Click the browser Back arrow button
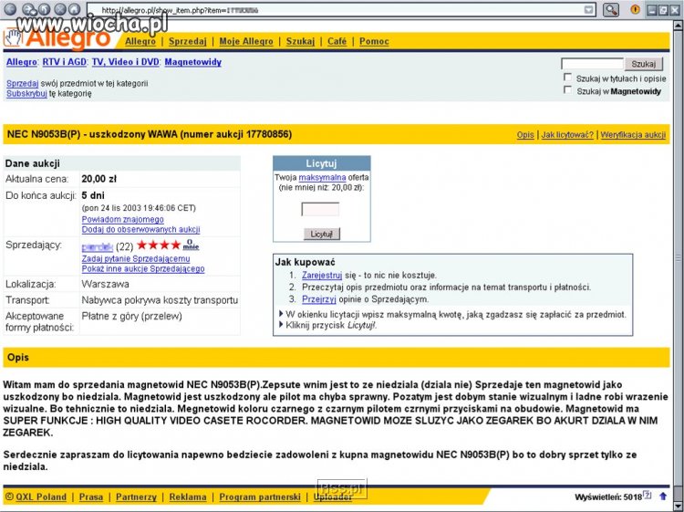684x512 pixels. 9,9
